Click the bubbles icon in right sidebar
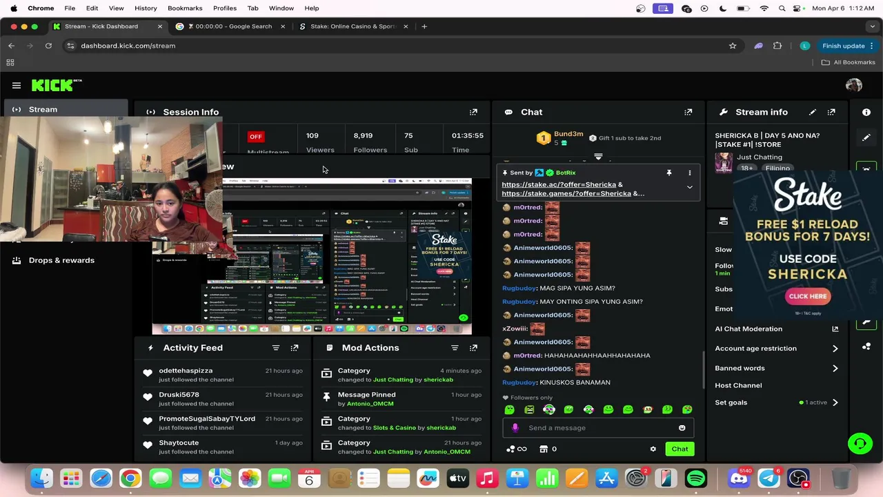 (x=866, y=347)
